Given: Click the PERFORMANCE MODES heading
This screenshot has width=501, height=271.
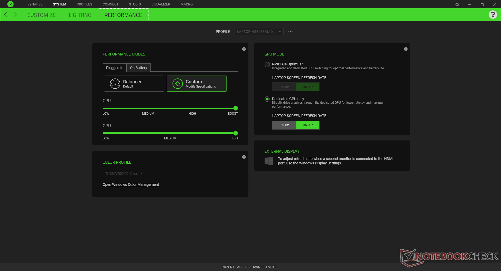Looking at the screenshot, I should coord(124,54).
